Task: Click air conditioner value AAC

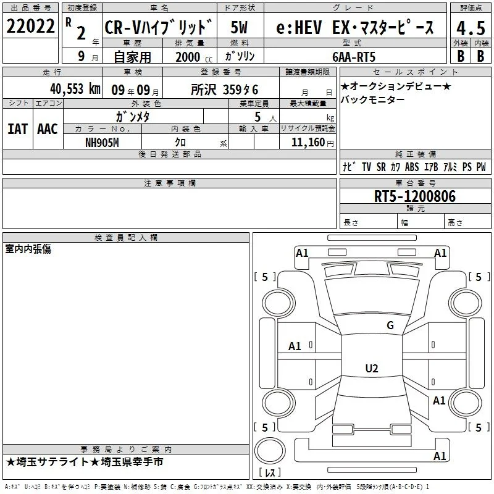Action: coord(48,129)
